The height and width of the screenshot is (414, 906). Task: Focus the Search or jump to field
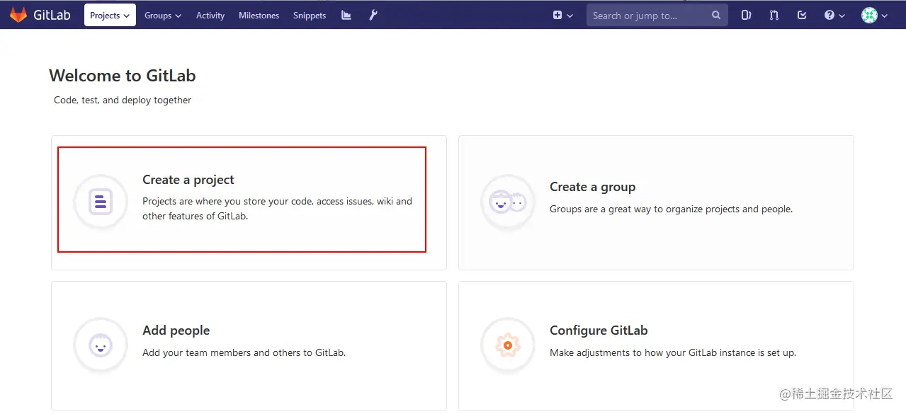click(x=657, y=15)
